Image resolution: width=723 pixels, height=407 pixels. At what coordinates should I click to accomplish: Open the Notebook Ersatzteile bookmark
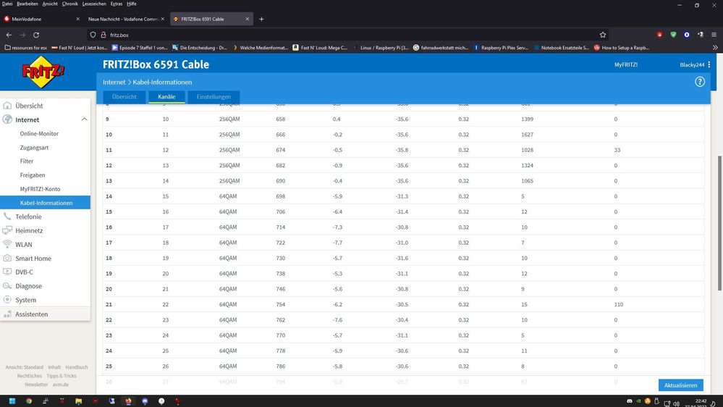pos(561,48)
